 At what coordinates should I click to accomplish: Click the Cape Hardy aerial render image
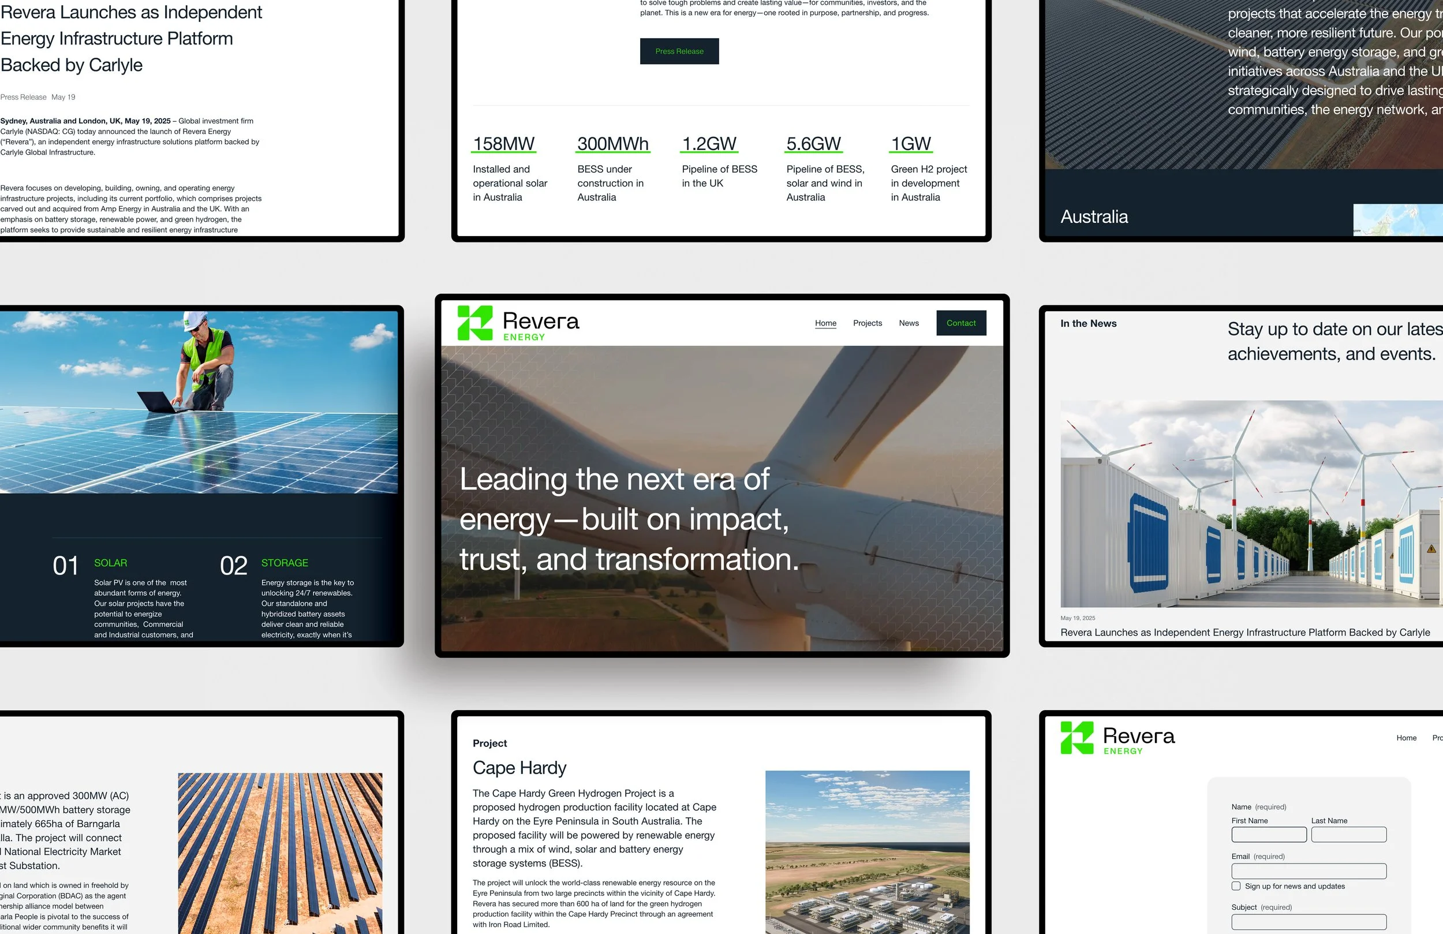[867, 851]
